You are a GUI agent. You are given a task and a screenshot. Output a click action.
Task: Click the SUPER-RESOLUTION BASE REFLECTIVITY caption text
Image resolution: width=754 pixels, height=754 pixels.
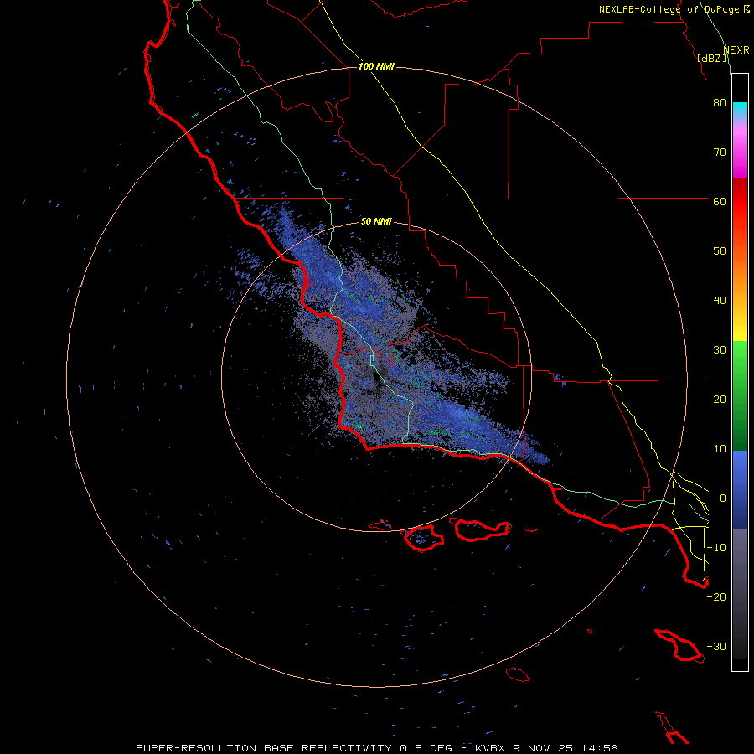(264, 748)
